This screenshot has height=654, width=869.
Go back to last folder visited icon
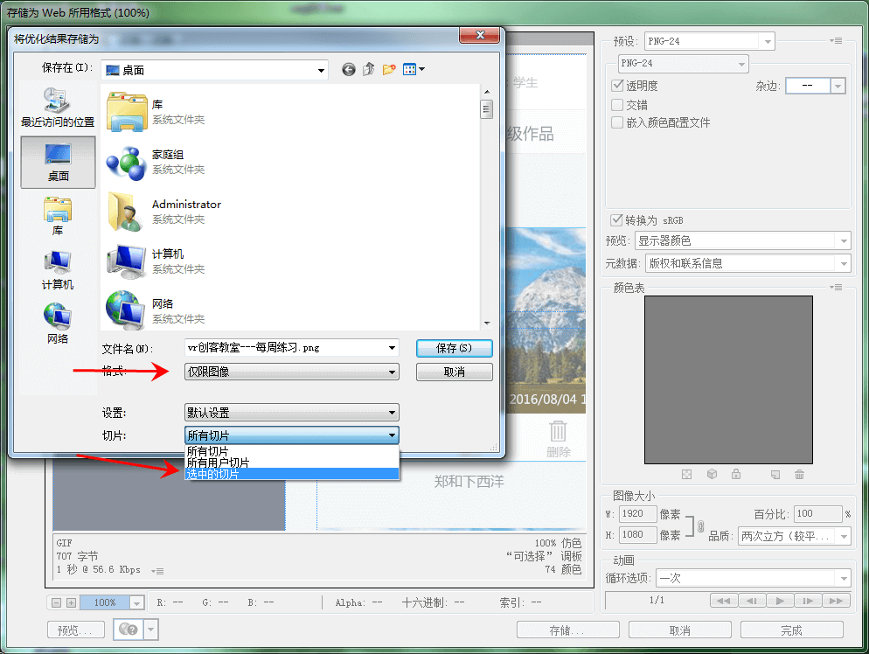(348, 69)
